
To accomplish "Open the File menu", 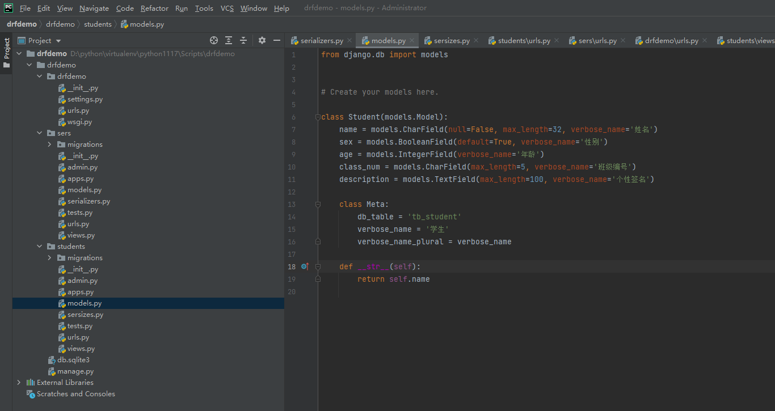I will tap(25, 8).
